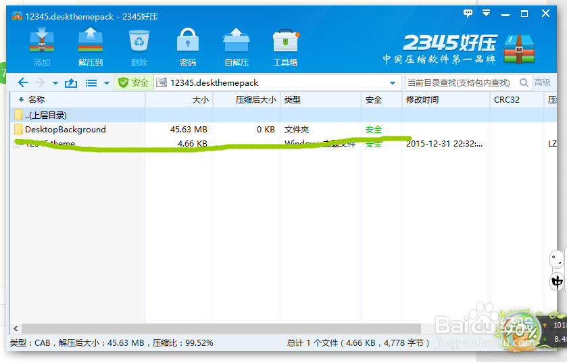Select the DesktopBackground folder row
Screen dimensions: 567x362
click(284, 130)
